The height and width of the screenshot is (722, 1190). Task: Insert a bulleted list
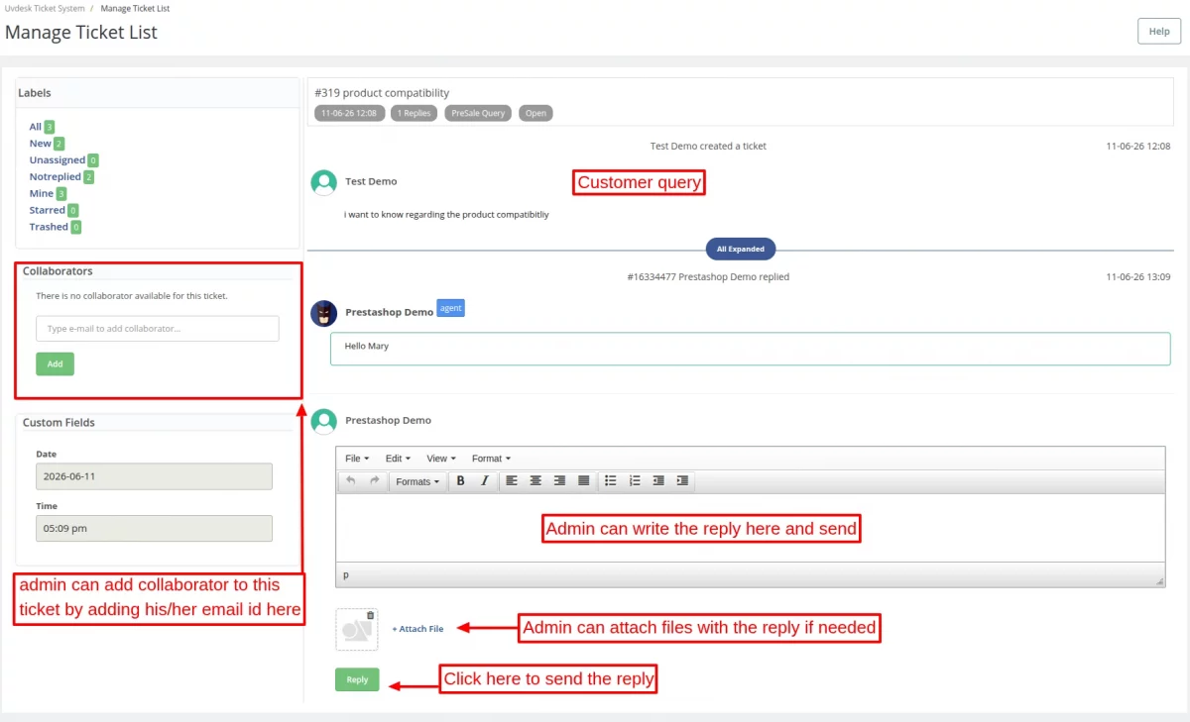click(x=611, y=481)
